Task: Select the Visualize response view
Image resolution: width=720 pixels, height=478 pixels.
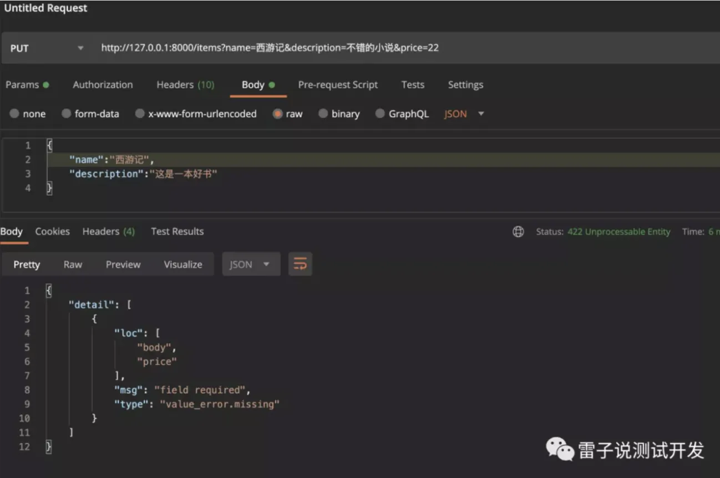Action: (183, 265)
